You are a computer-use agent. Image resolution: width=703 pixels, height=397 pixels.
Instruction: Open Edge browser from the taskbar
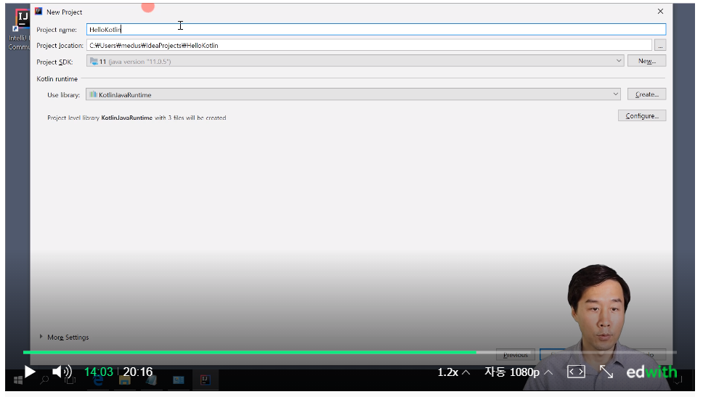pyautogui.click(x=98, y=380)
